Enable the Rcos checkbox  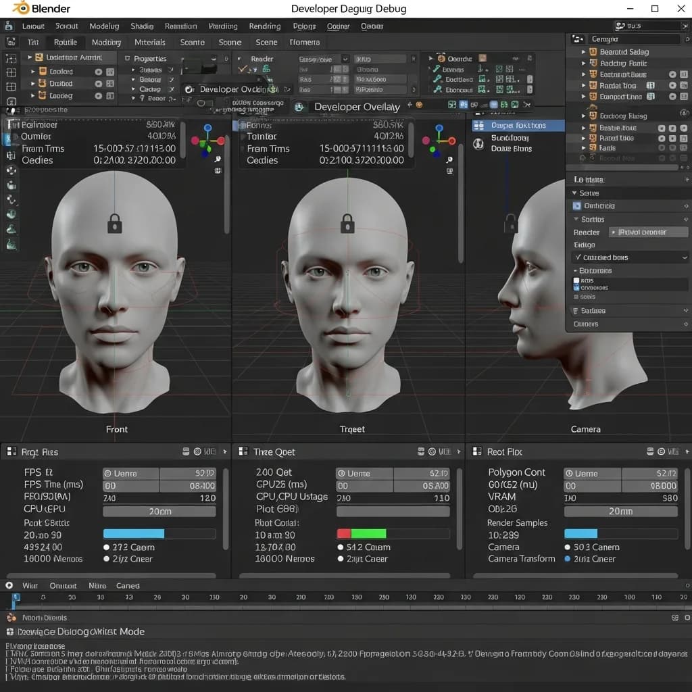[576, 280]
